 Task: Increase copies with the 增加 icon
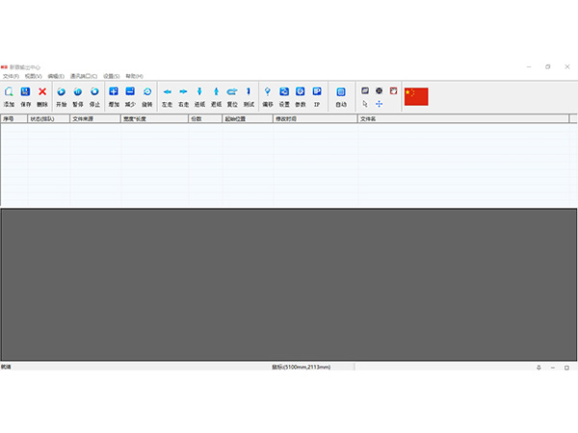click(115, 94)
